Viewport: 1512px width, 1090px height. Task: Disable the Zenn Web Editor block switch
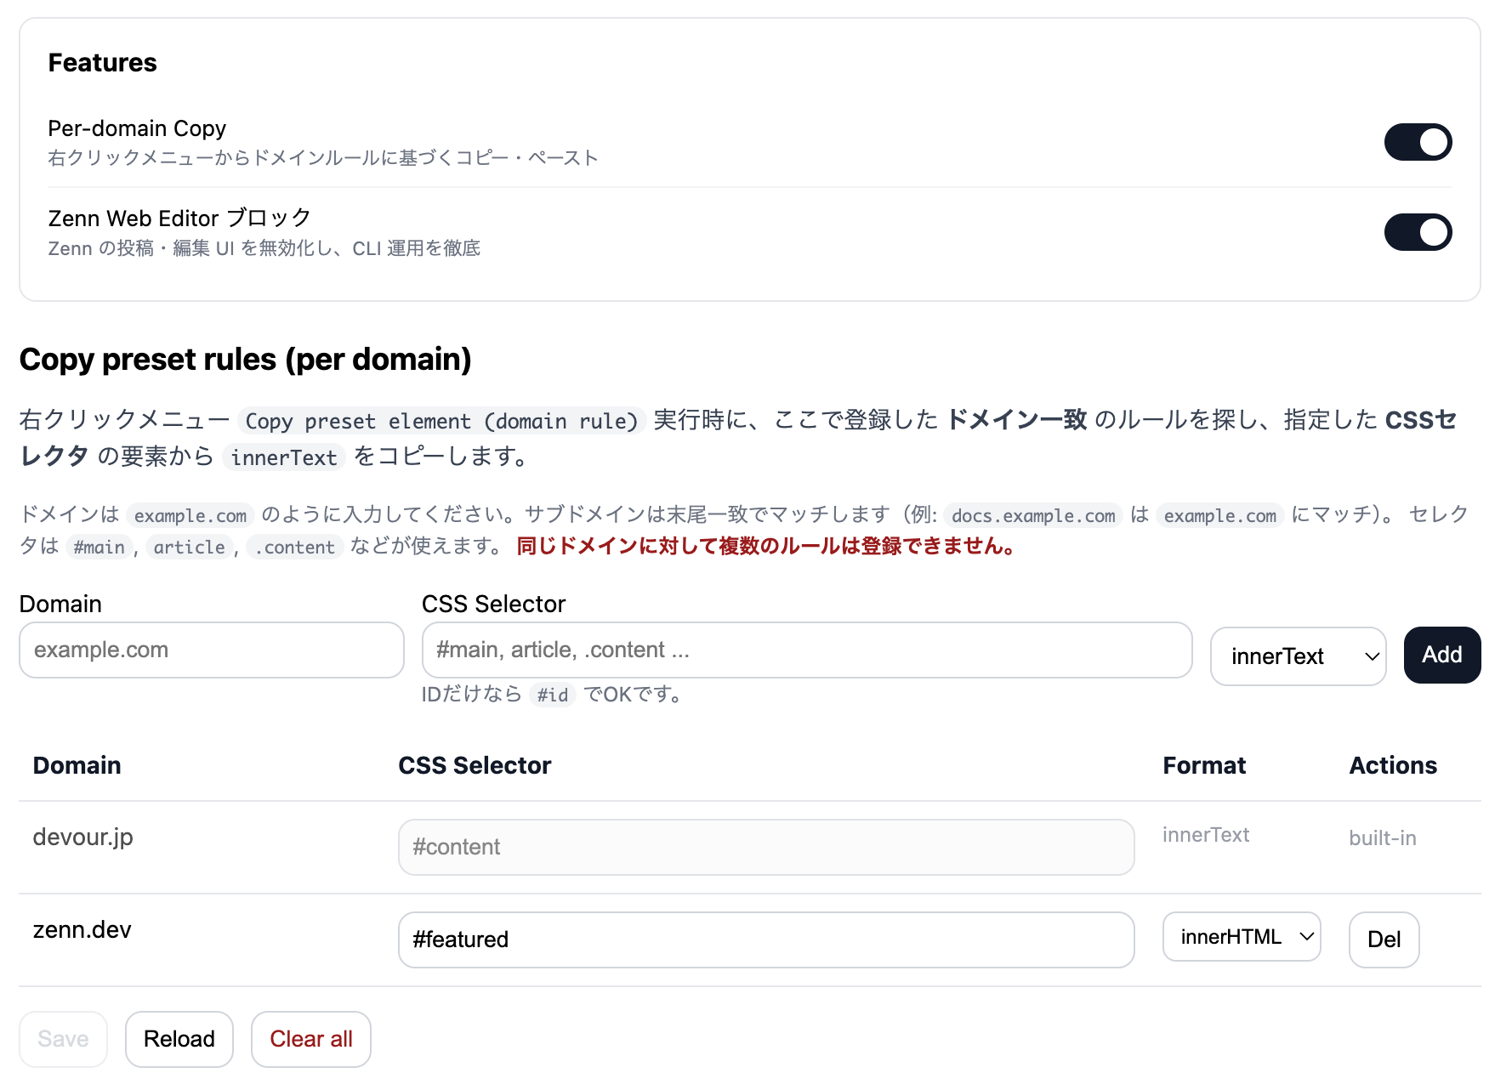(x=1417, y=232)
